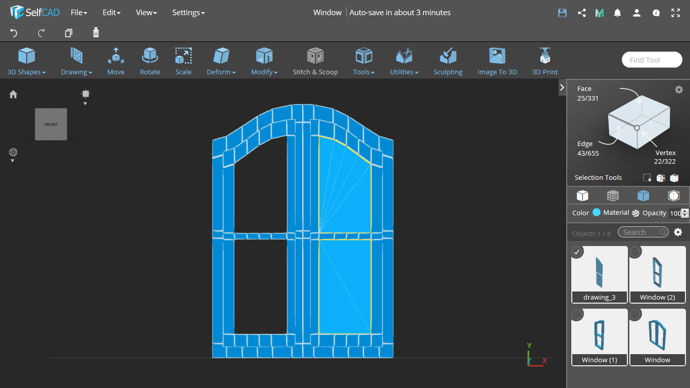
Task: Open the View menu
Action: click(x=146, y=13)
